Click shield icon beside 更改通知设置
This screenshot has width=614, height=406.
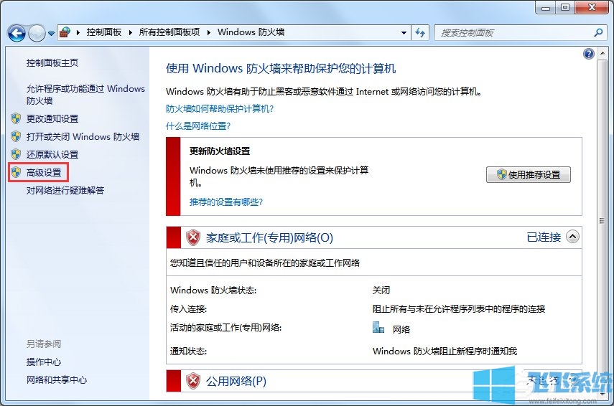tap(16, 118)
